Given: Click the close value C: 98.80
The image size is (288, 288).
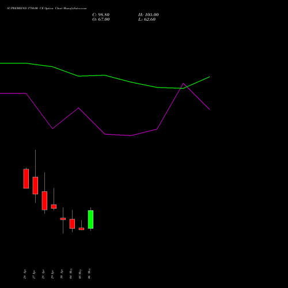Looking at the screenshot, I should pyautogui.click(x=101, y=15).
